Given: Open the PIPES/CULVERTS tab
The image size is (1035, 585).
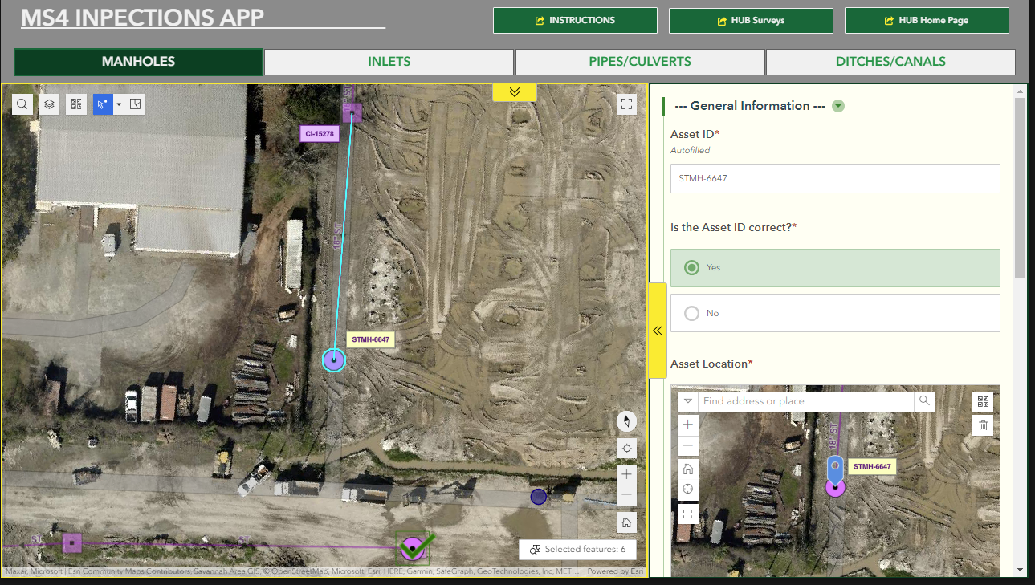Looking at the screenshot, I should click(x=640, y=62).
